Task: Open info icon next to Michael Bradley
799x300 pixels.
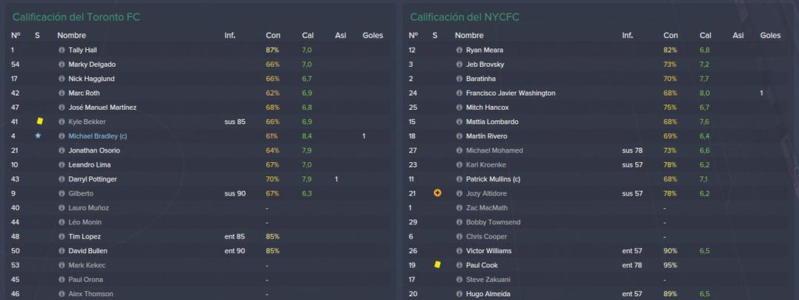Action: [62, 136]
